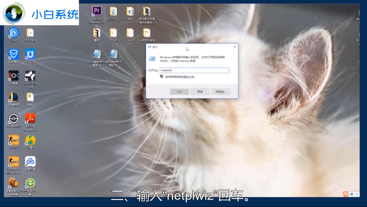This screenshot has height=207, width=367.
Task: Open the Baidu Netdisk desktop icon
Action: [30, 162]
